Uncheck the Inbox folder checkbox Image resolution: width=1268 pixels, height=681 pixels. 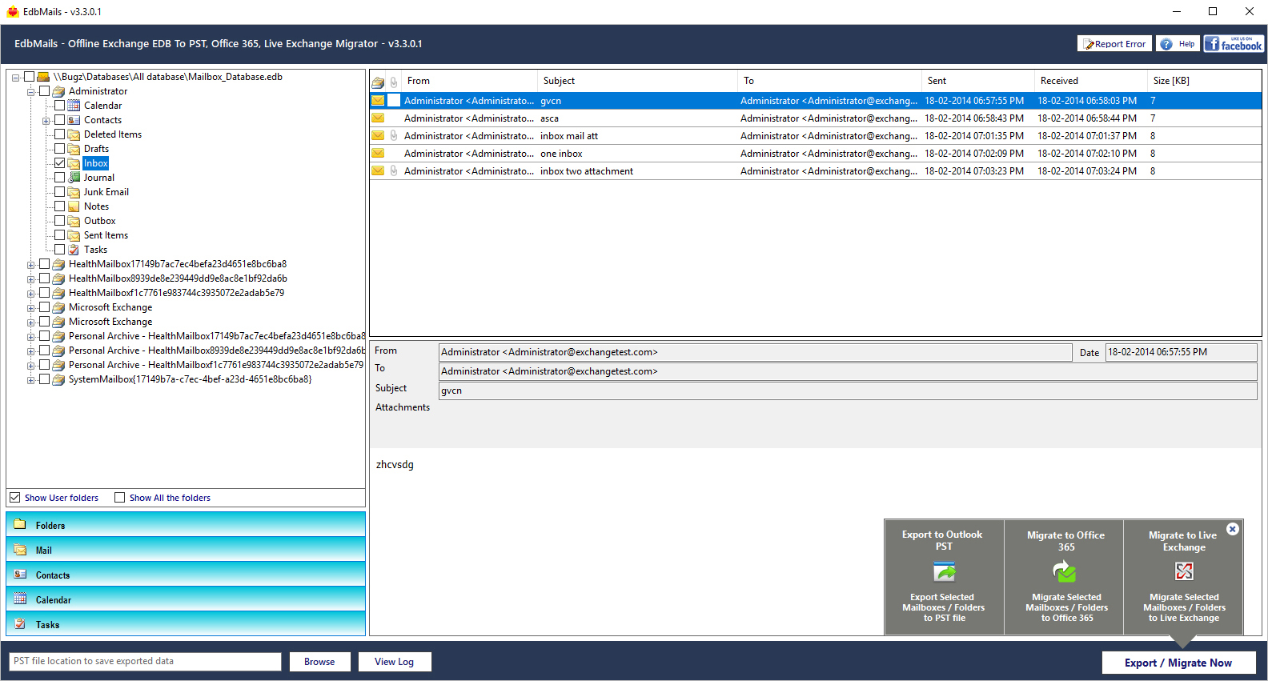pyautogui.click(x=60, y=163)
